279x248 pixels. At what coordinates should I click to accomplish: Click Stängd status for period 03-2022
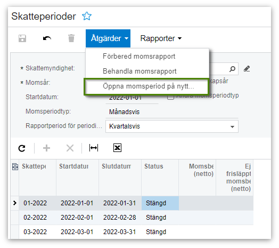[160, 232]
